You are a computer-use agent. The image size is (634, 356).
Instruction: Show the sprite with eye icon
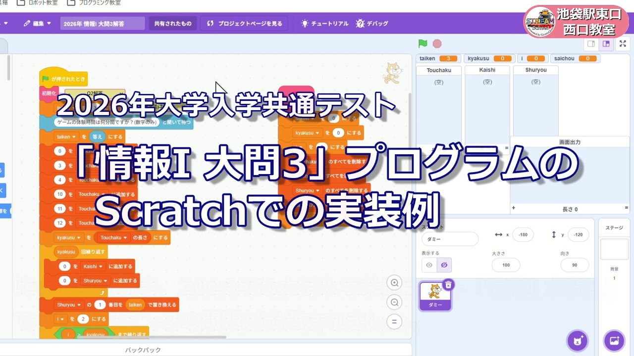[429, 265]
